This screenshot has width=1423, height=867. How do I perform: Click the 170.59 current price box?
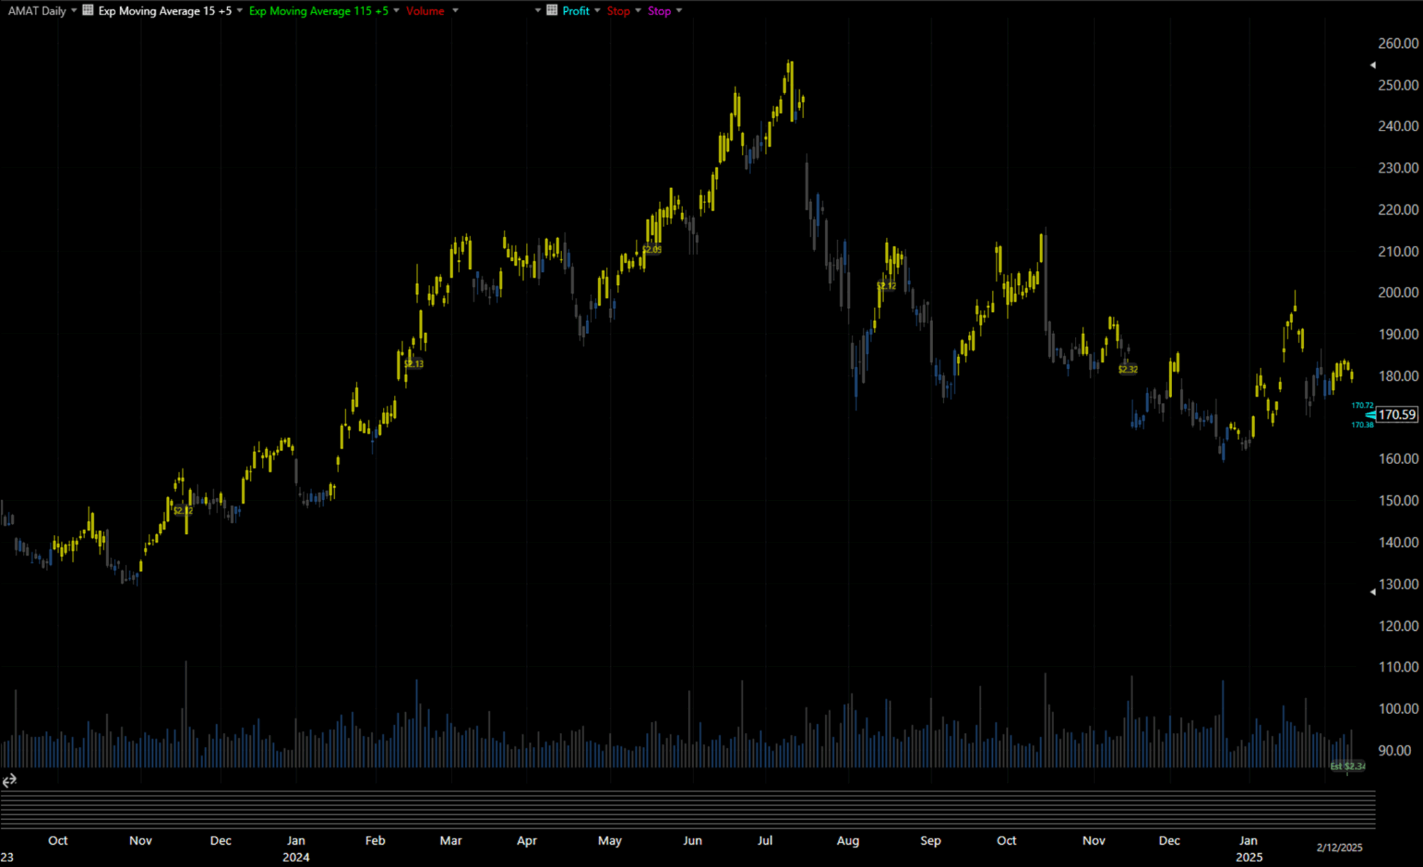tap(1397, 415)
